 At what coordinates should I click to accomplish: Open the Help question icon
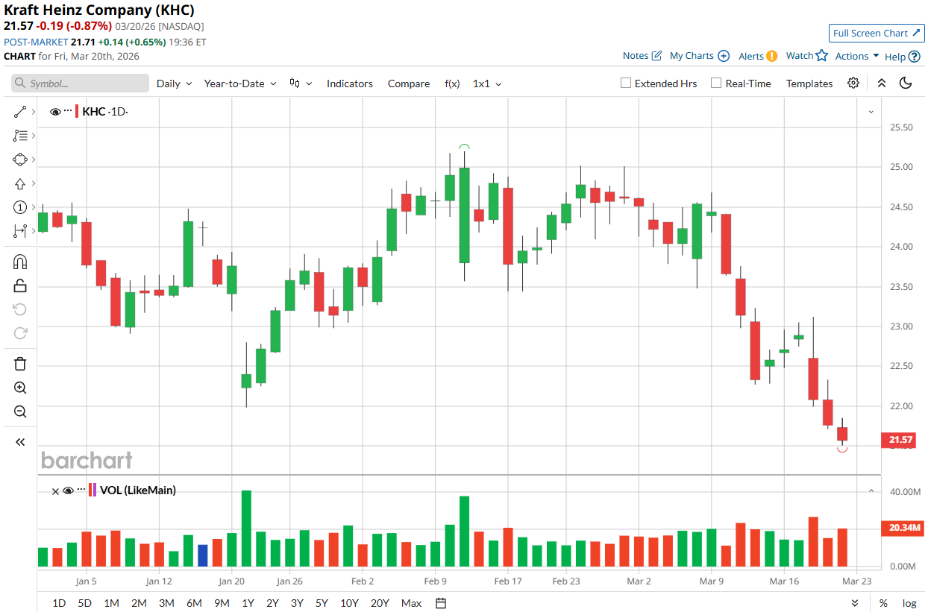915,57
